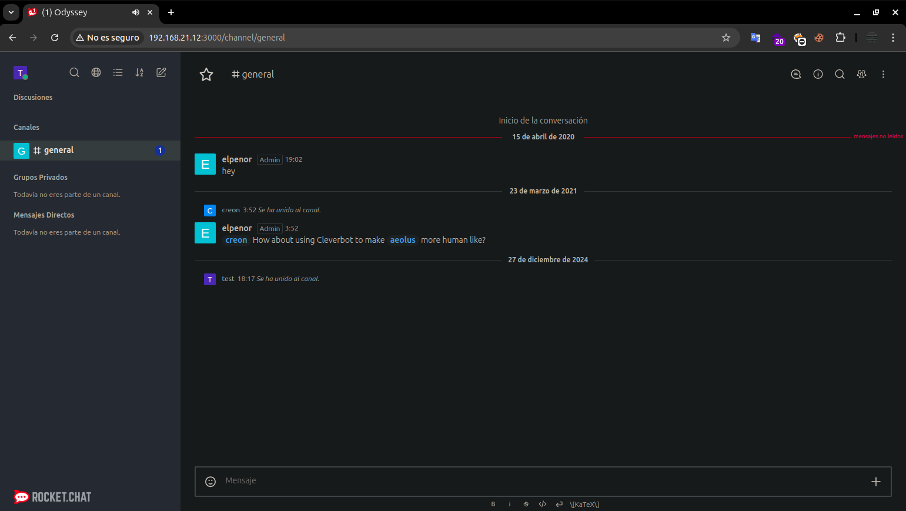Toggle bold formatting below the composer
Screen dimensions: 906x511
[493, 504]
